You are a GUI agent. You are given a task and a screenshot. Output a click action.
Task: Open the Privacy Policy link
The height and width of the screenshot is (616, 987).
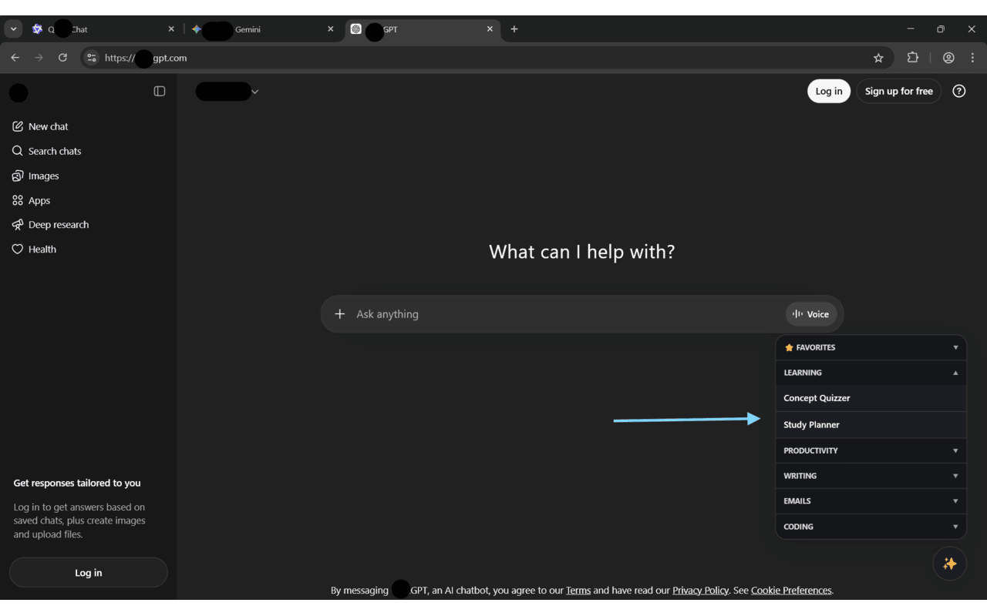[700, 591]
